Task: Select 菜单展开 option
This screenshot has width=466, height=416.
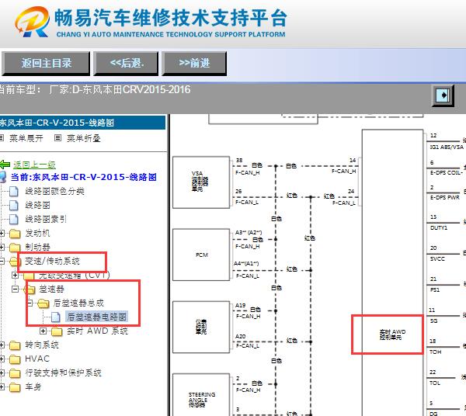Action: (x=26, y=138)
